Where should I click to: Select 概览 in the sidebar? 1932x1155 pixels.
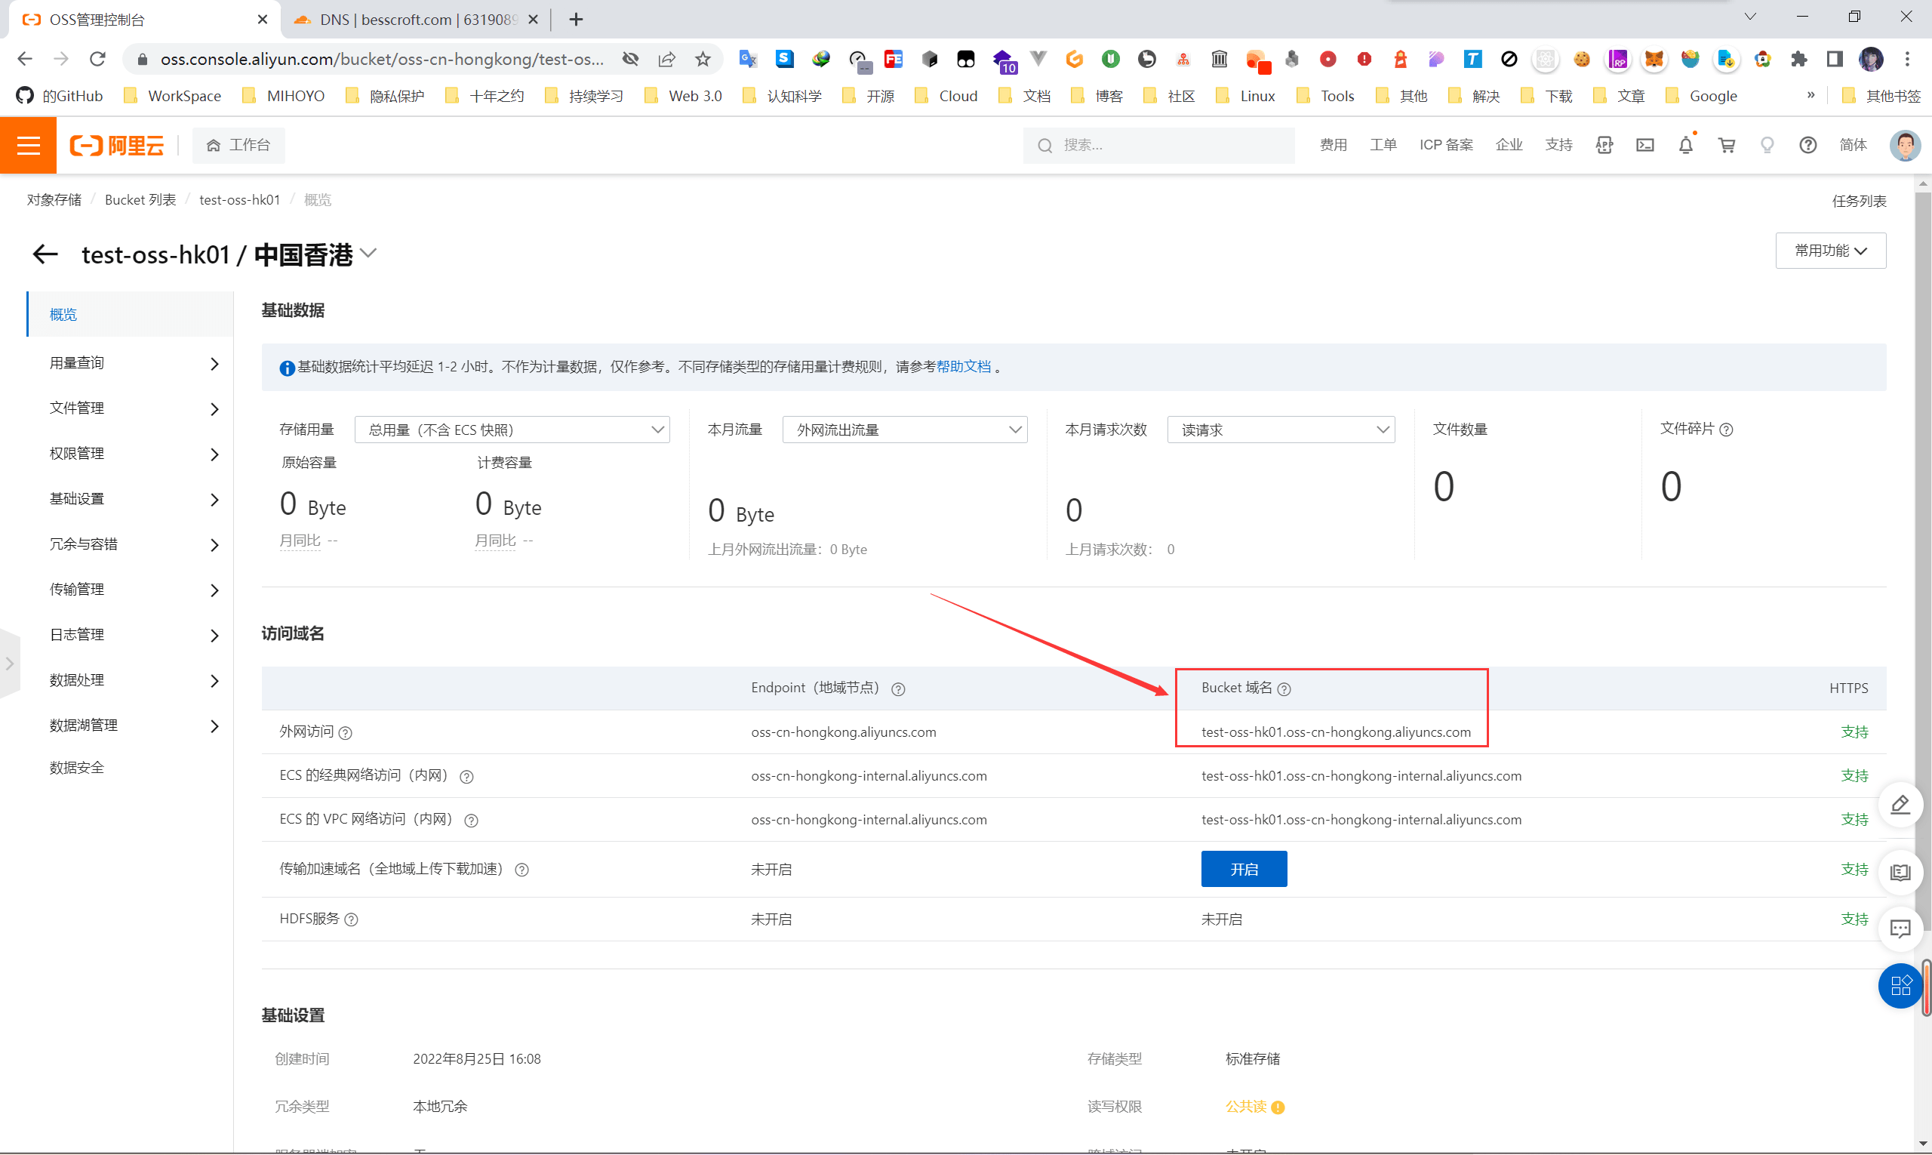click(x=130, y=315)
